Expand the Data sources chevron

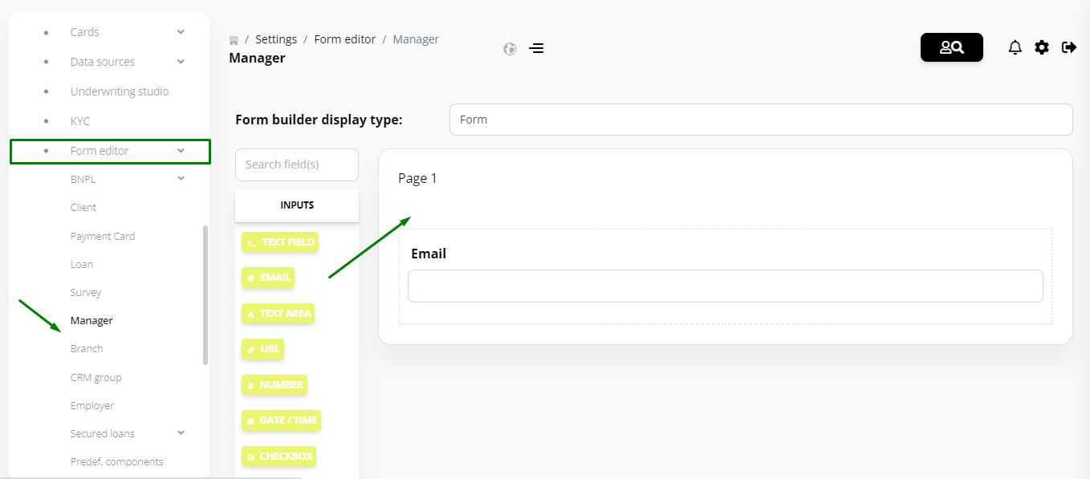pyautogui.click(x=181, y=62)
